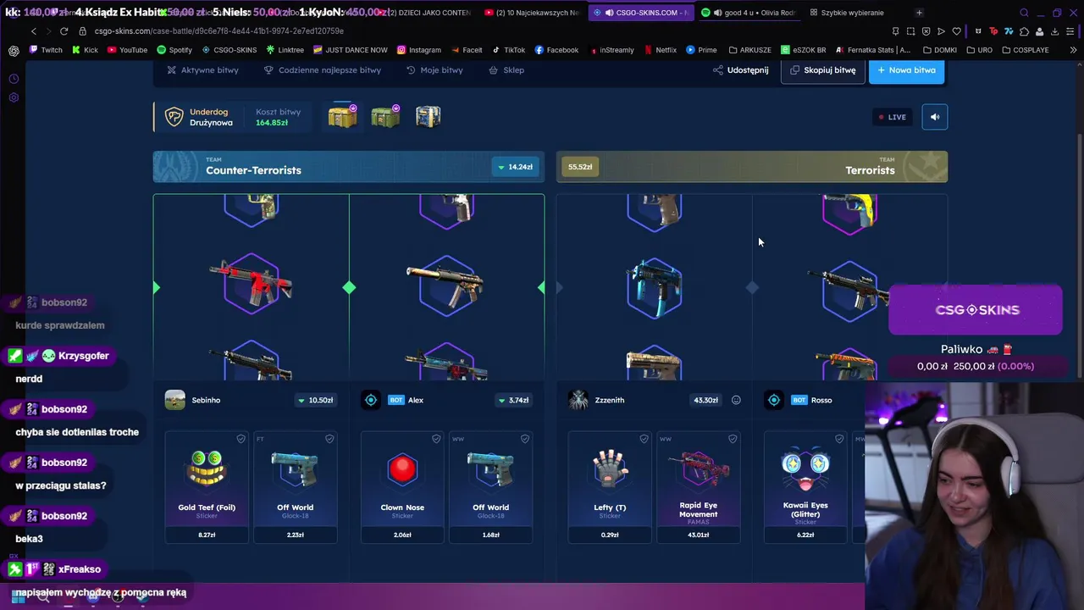Viewport: 1084px width, 610px height.
Task: Open the CSGO-SKINS bookmark
Action: 229,50
